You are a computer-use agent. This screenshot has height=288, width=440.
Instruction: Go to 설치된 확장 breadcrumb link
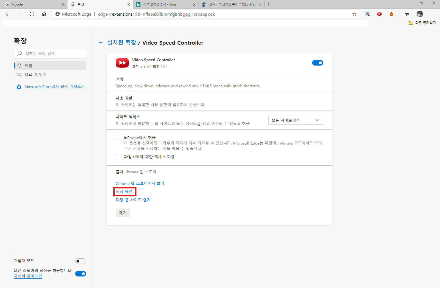[122, 43]
